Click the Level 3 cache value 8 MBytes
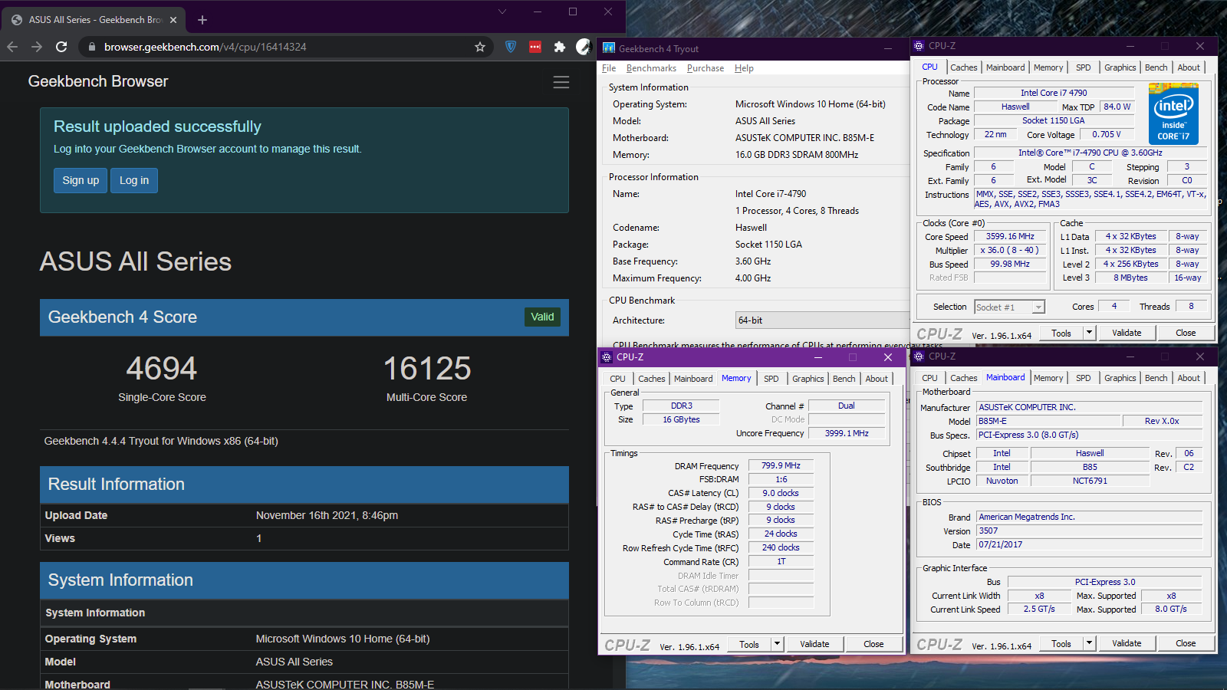Image resolution: width=1227 pixels, height=690 pixels. pyautogui.click(x=1130, y=278)
